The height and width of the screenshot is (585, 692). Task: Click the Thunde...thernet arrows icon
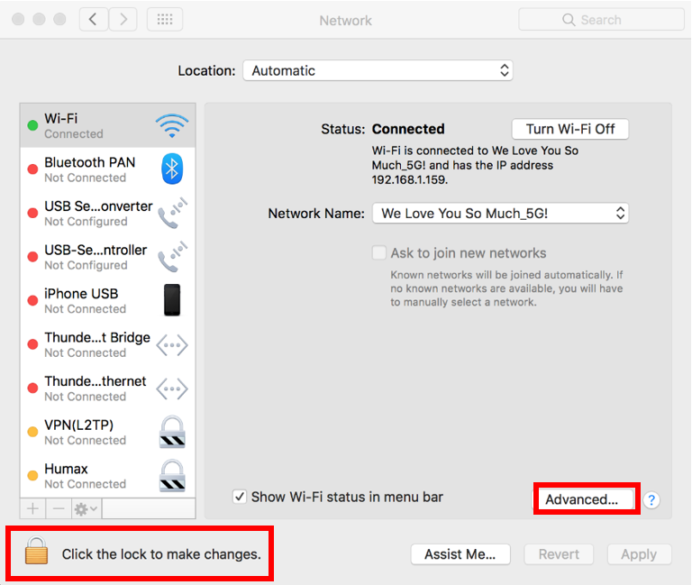coord(172,388)
